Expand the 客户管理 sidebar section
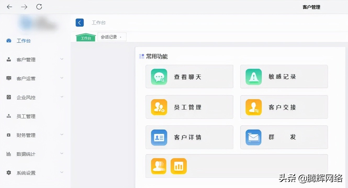 (62, 59)
